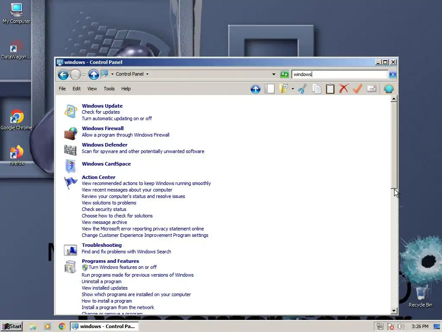Viewport: 442px width, 332px height.
Task: Open the File menu
Action: [x=62, y=89]
